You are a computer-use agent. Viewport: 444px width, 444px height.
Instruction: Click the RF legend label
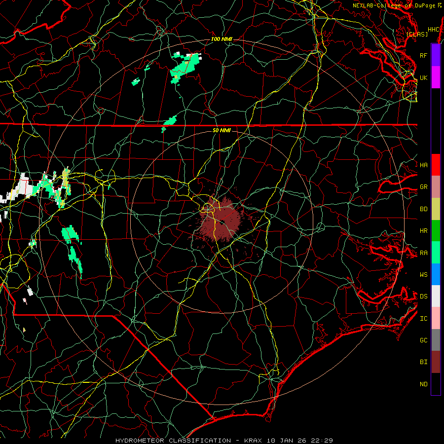pyautogui.click(x=423, y=55)
